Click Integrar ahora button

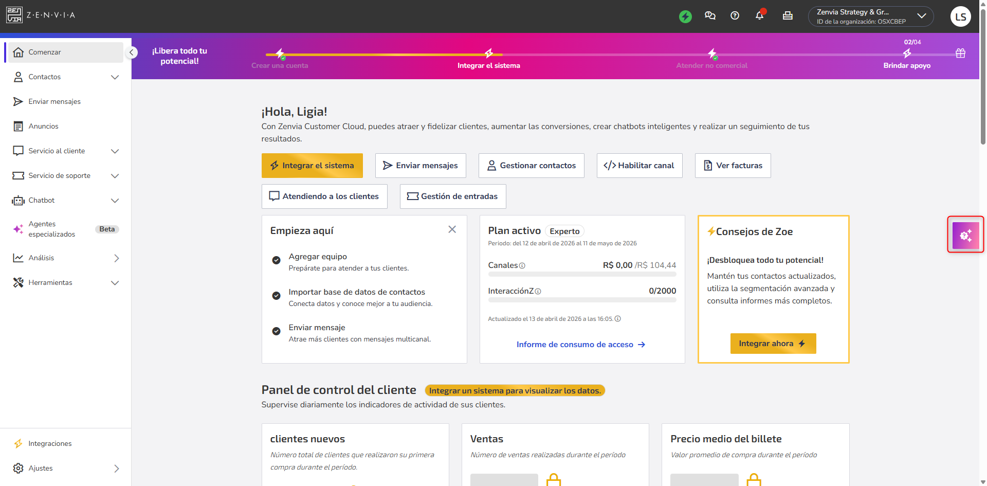[773, 344]
